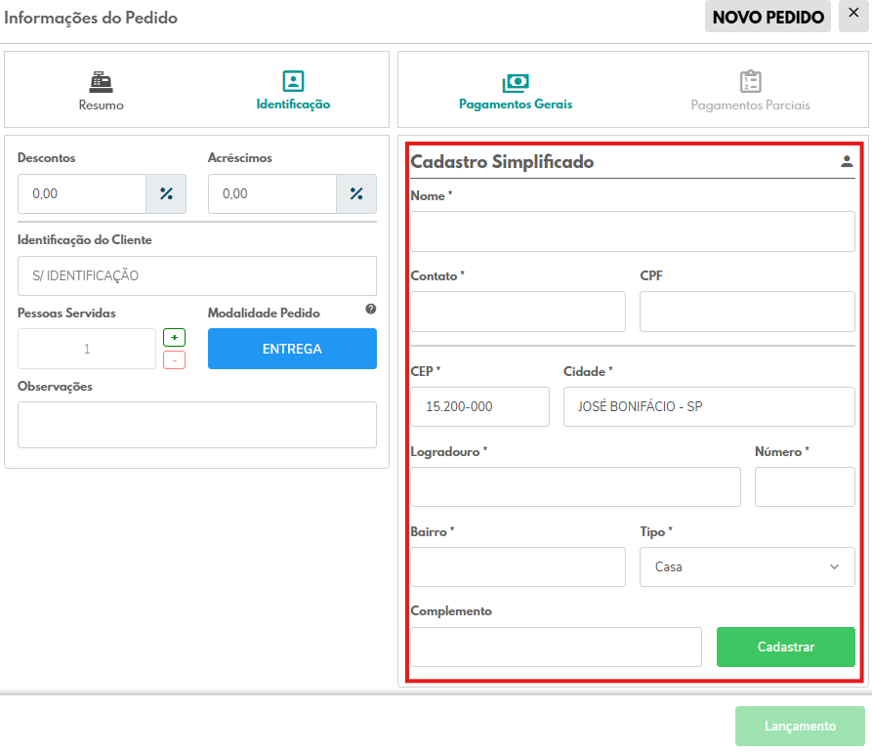
Task: Focus the Nome input field
Action: tap(632, 231)
